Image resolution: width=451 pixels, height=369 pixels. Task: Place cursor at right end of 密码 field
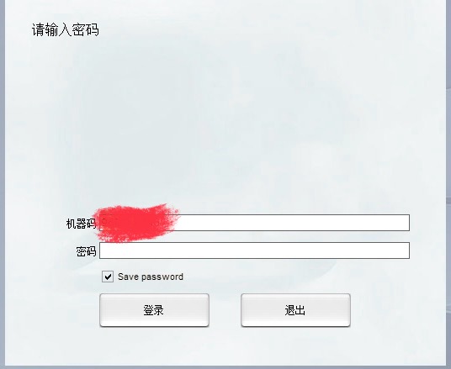(406, 250)
